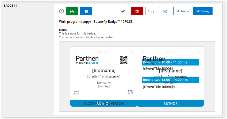Click the badge title With program (copy)
Image resolution: width=227 pixels, height=119 pixels.
(96, 22)
